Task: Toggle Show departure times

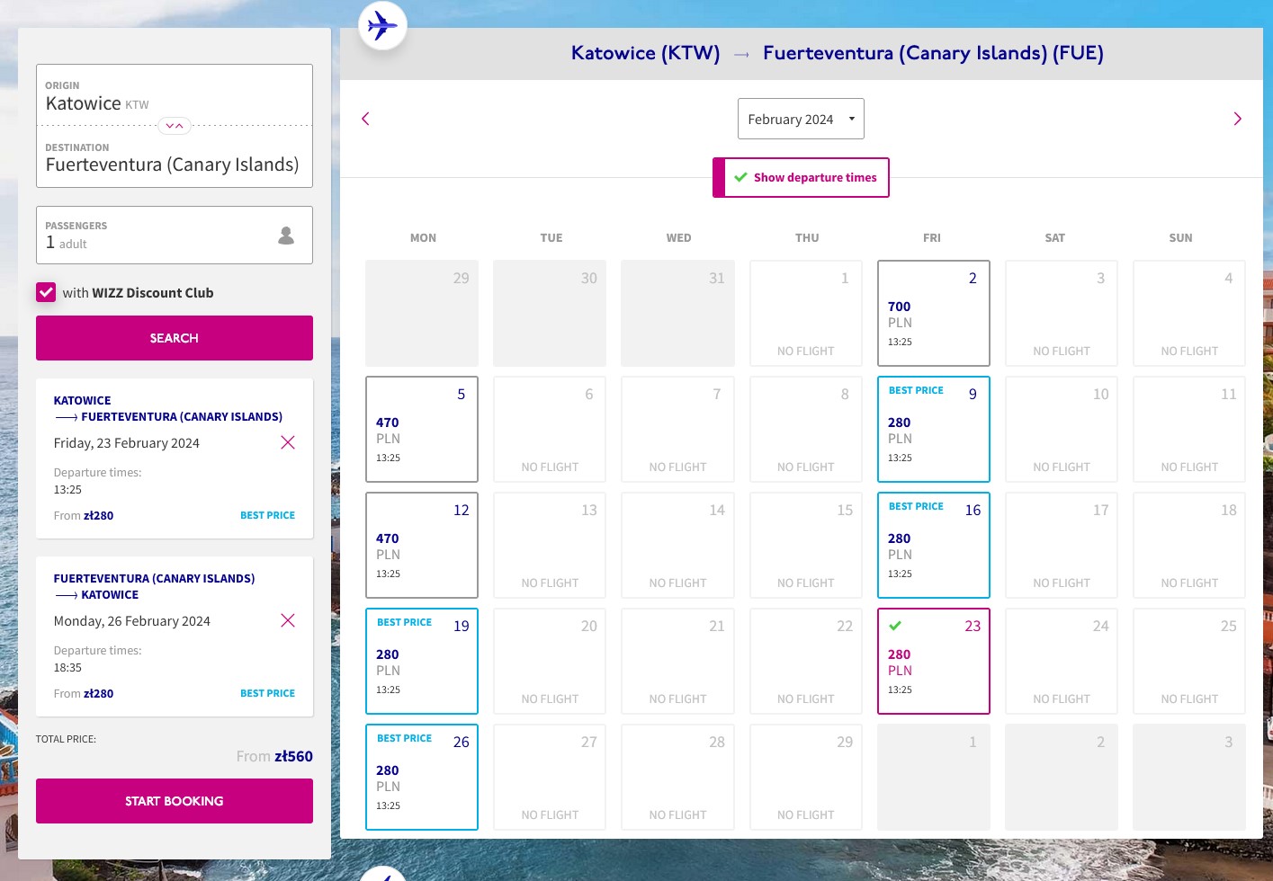Action: click(801, 178)
